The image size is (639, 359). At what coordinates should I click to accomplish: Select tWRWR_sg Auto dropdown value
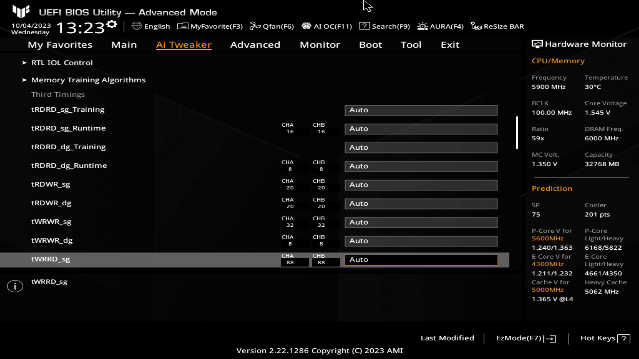coord(421,222)
